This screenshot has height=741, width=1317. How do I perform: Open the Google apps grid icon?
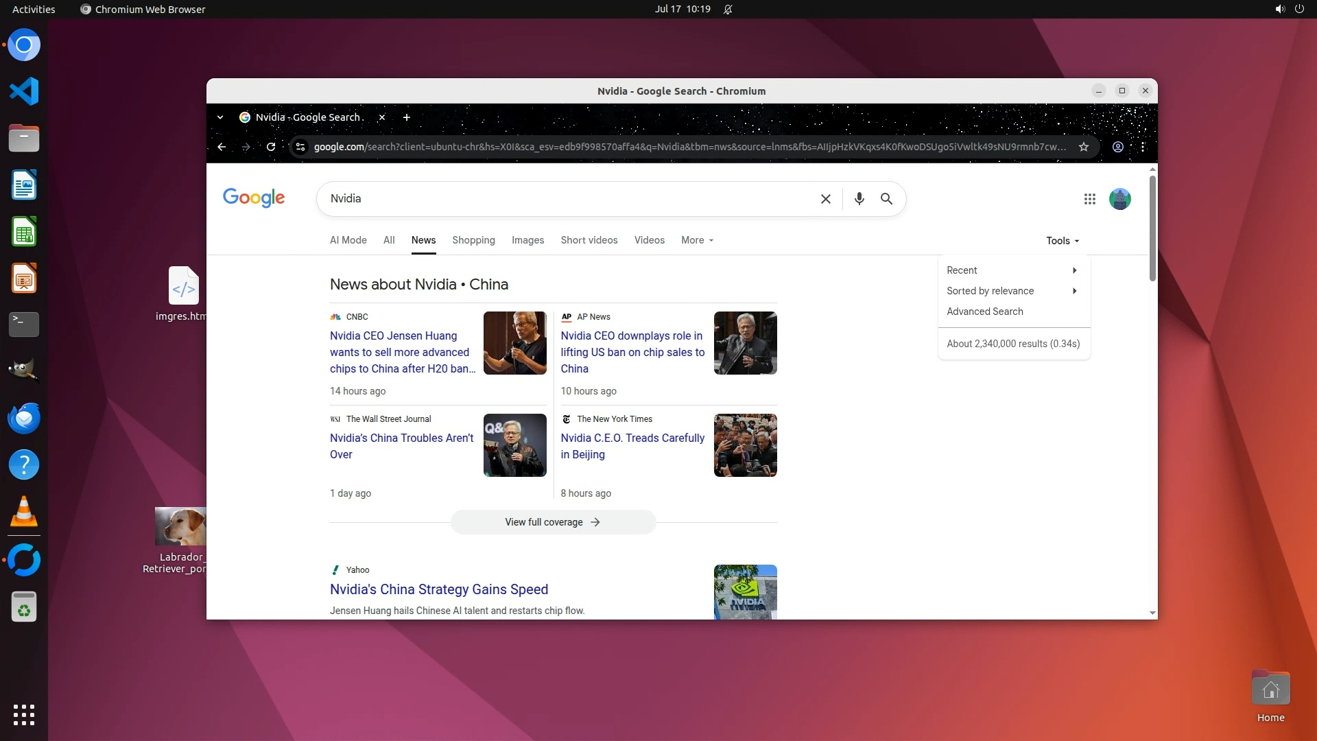pos(1089,199)
